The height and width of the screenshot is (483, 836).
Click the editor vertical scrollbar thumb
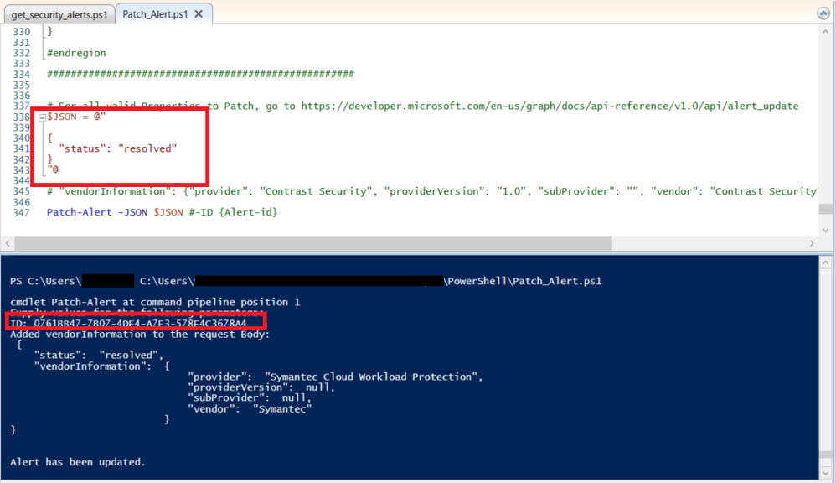click(x=825, y=209)
